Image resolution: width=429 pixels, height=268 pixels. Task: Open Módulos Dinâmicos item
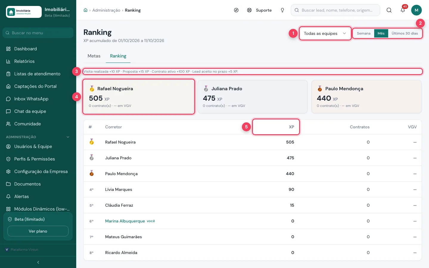(x=38, y=209)
